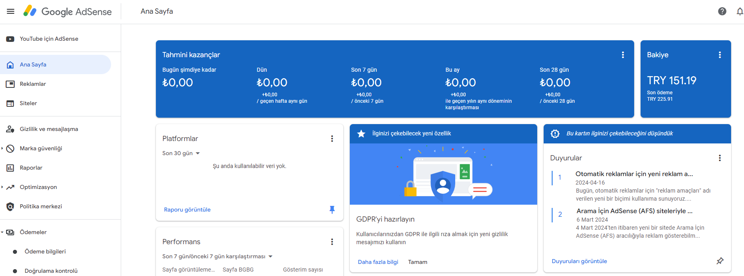Viewport: 744px width, 276px height.
Task: Open the Performans card three-dot menu
Action: 332,242
